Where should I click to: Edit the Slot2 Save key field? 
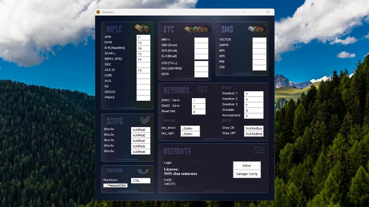tap(199, 106)
